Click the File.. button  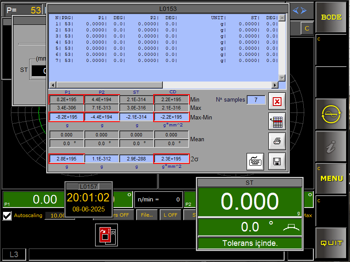coord(147,215)
